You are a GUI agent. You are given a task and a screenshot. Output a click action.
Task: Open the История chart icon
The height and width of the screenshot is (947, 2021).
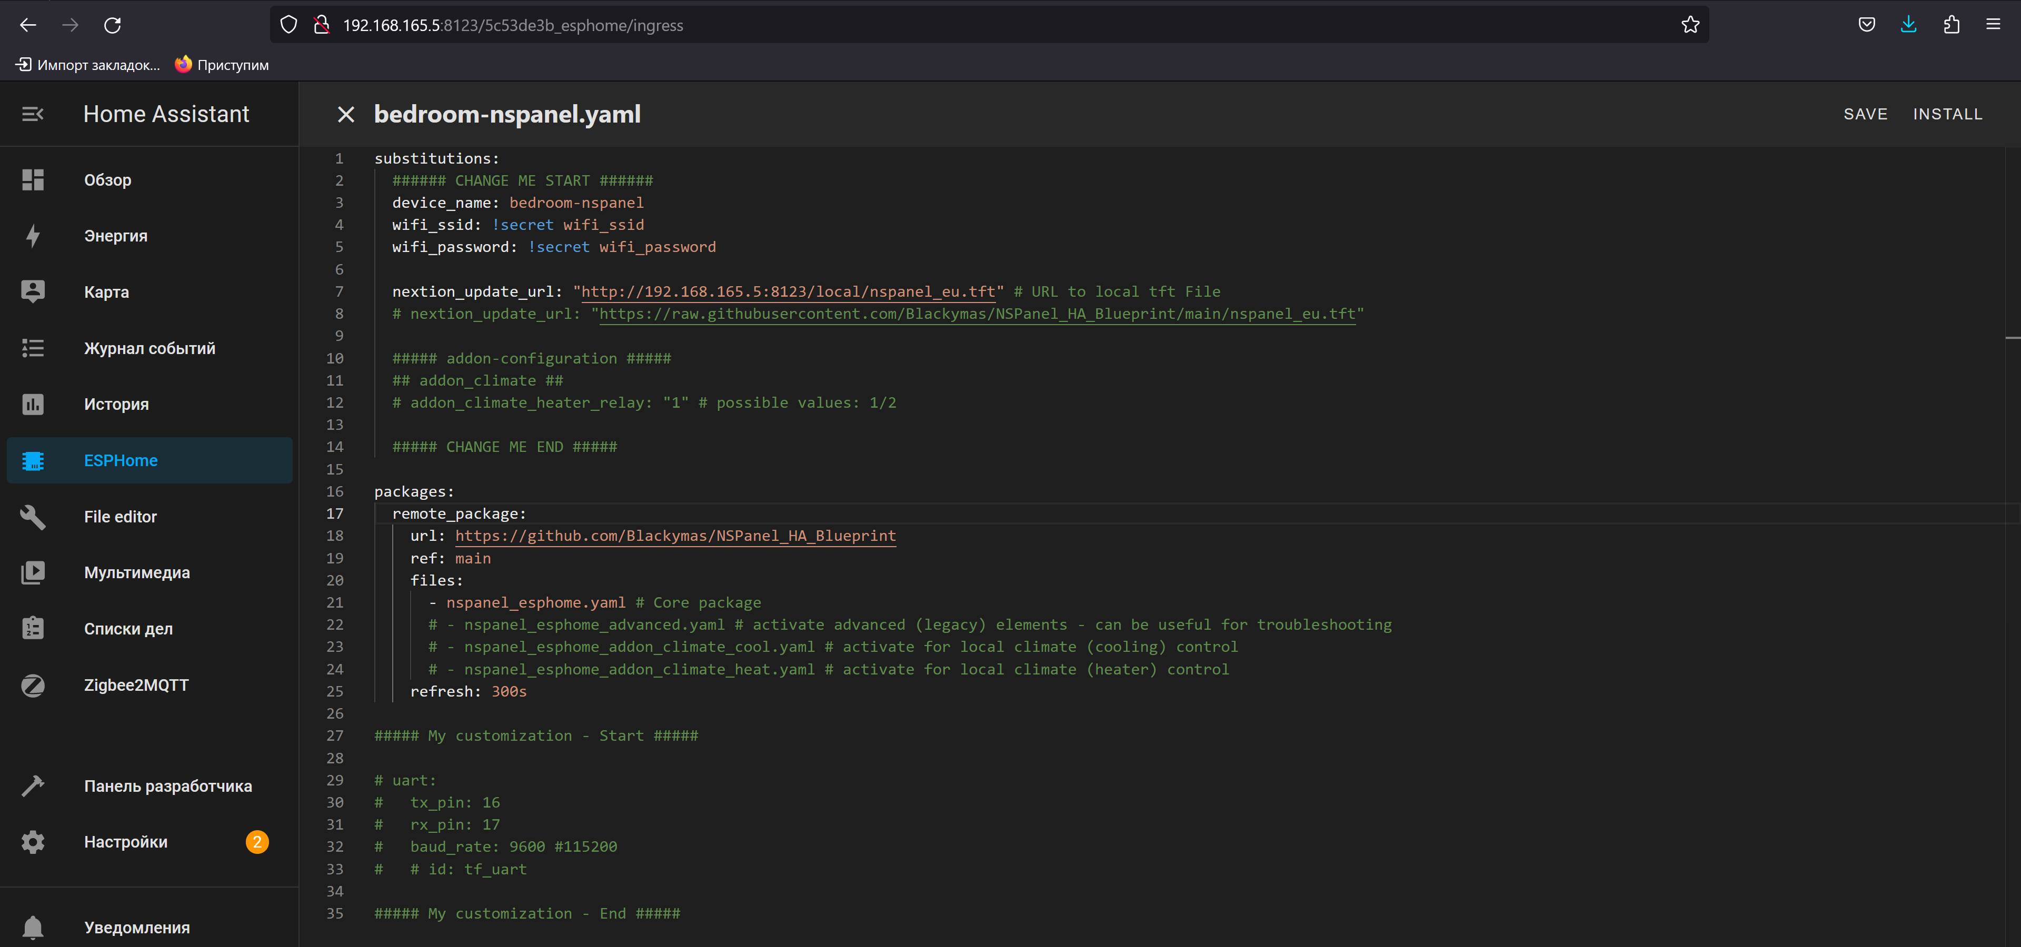(33, 405)
